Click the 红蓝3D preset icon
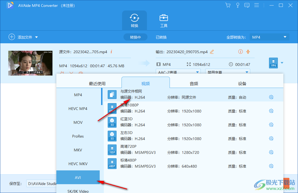This screenshot has height=193, width=298. tap(112, 122)
